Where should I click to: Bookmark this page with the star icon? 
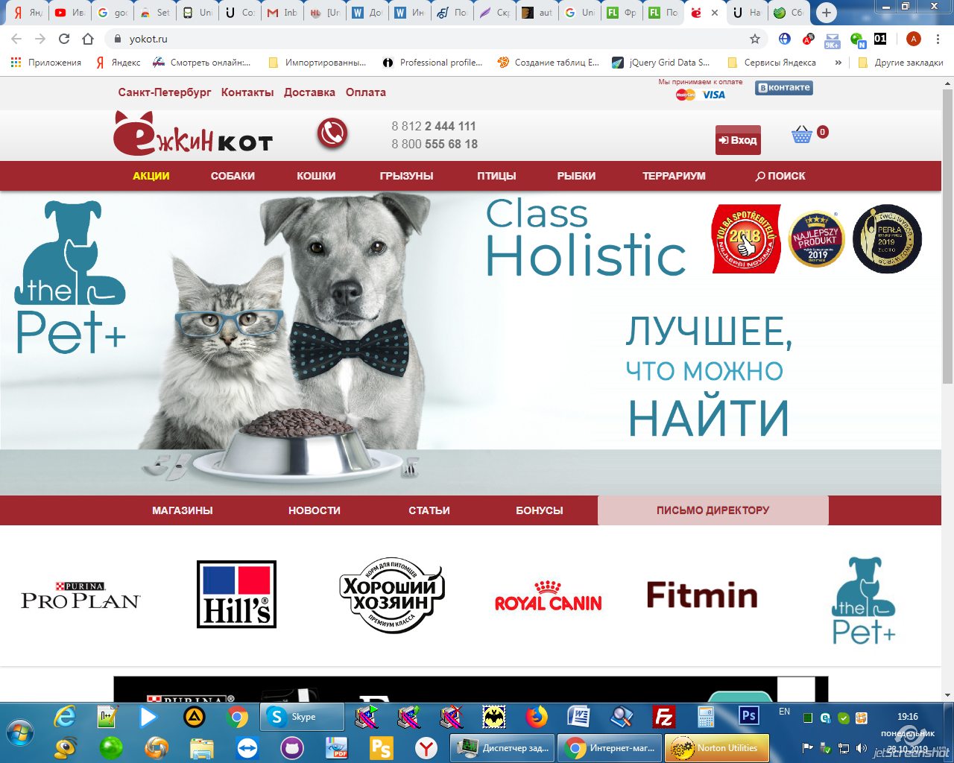[755, 39]
